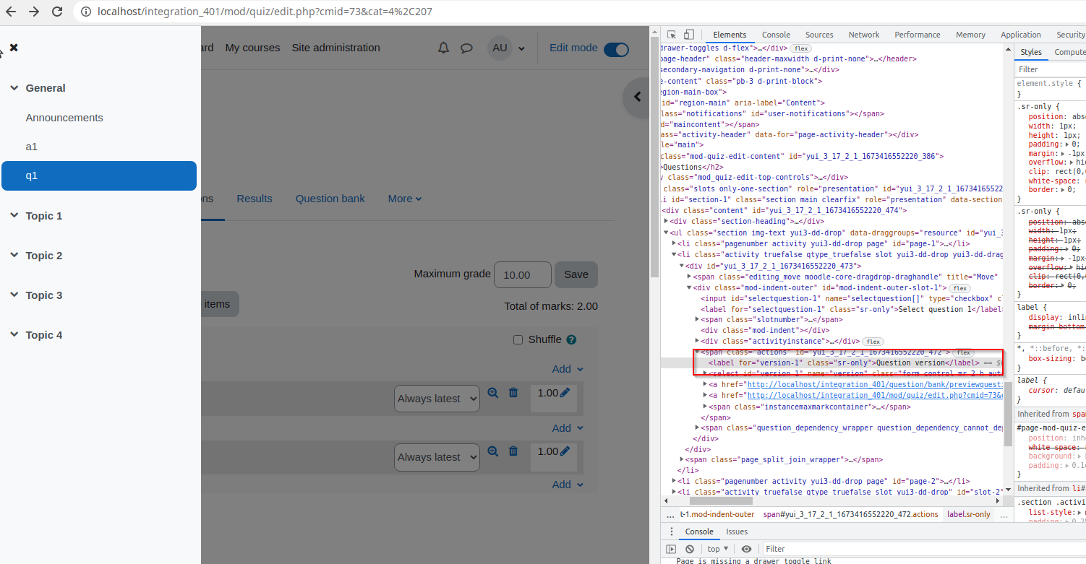Open the notifications bell
The image size is (1086, 564).
click(444, 48)
